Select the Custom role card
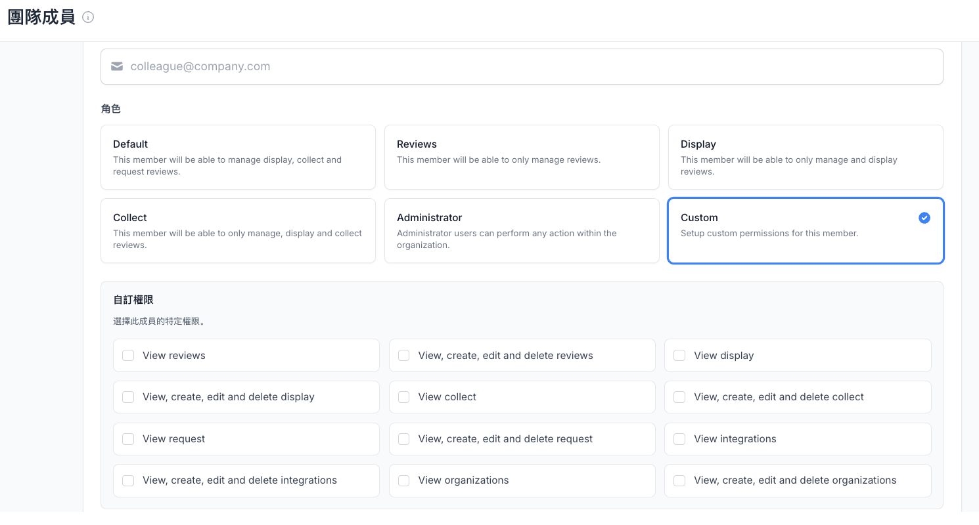 [806, 231]
